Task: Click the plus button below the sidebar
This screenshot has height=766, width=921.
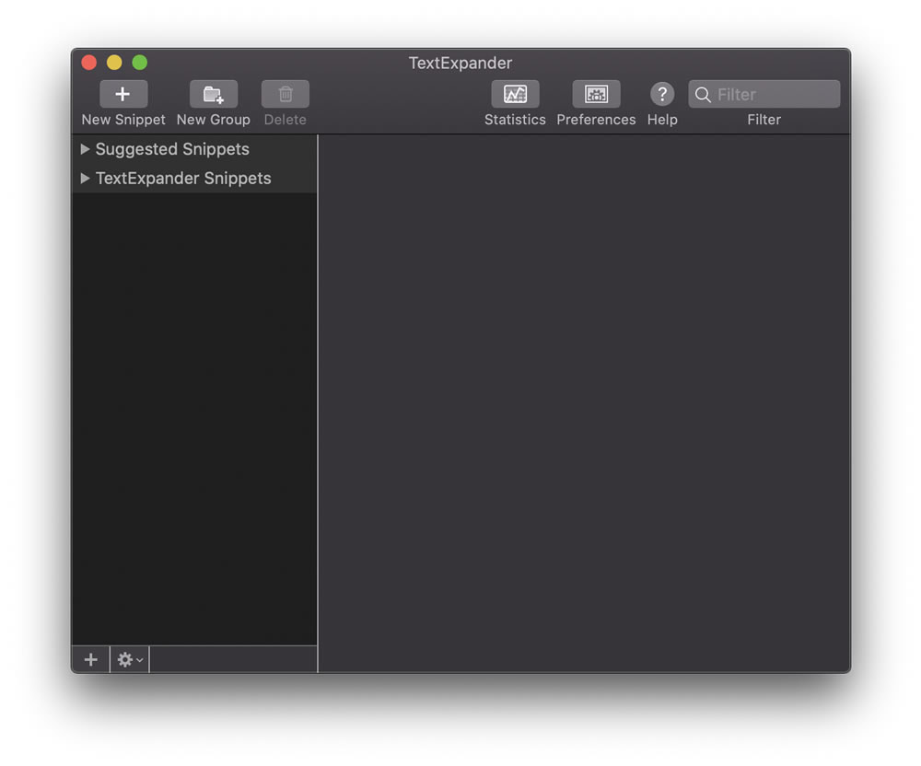Action: coord(90,660)
